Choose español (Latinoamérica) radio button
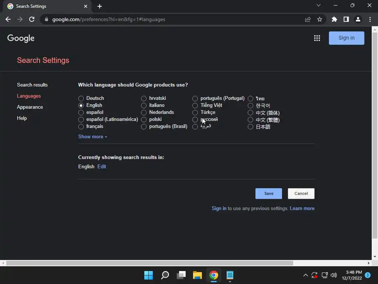Image resolution: width=378 pixels, height=284 pixels. coord(81,119)
